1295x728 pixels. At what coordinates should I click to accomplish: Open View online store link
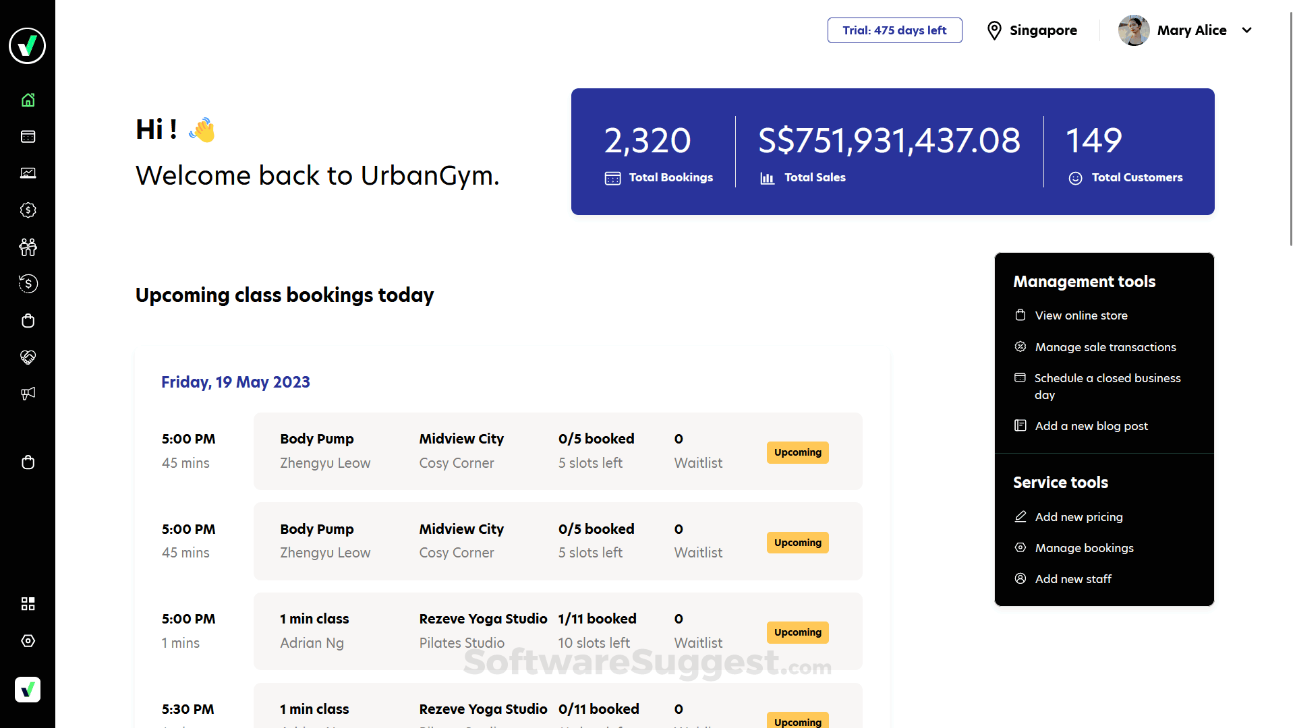1081,315
